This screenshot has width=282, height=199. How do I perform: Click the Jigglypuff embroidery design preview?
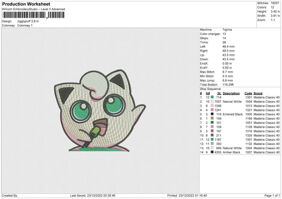pyautogui.click(x=100, y=111)
